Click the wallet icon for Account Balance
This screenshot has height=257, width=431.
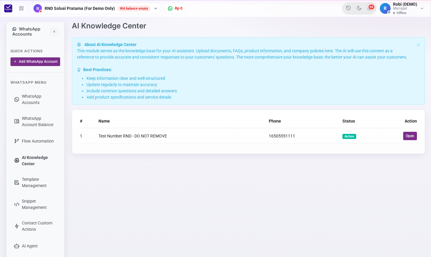[x=17, y=121]
